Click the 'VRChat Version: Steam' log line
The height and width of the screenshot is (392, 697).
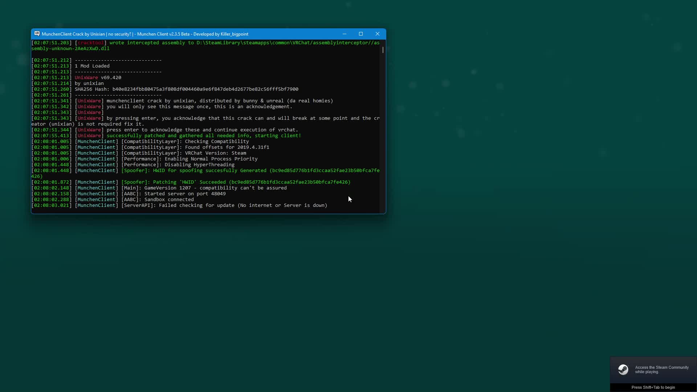tap(215, 153)
